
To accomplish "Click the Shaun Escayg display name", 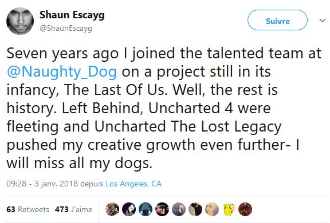I will (x=72, y=15).
